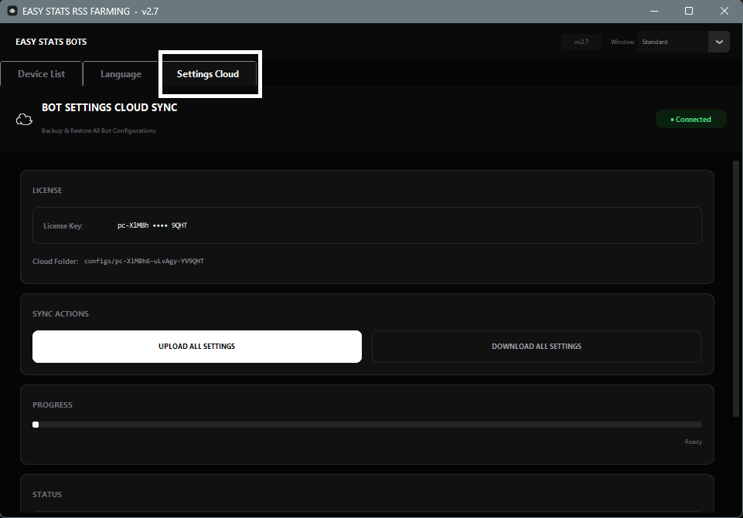743x518 pixels.
Task: Click the License Key field
Action: coord(366,225)
